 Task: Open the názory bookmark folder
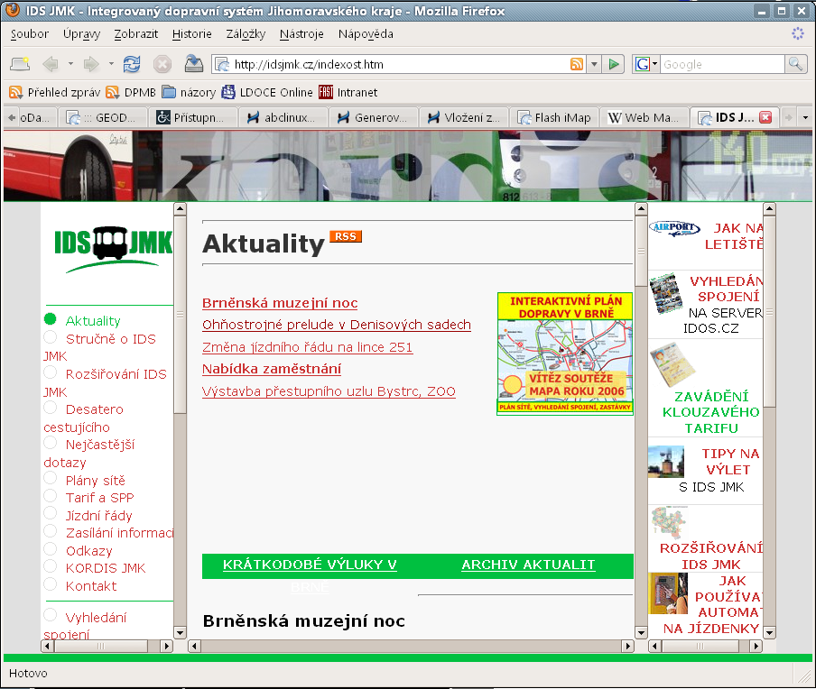(189, 93)
